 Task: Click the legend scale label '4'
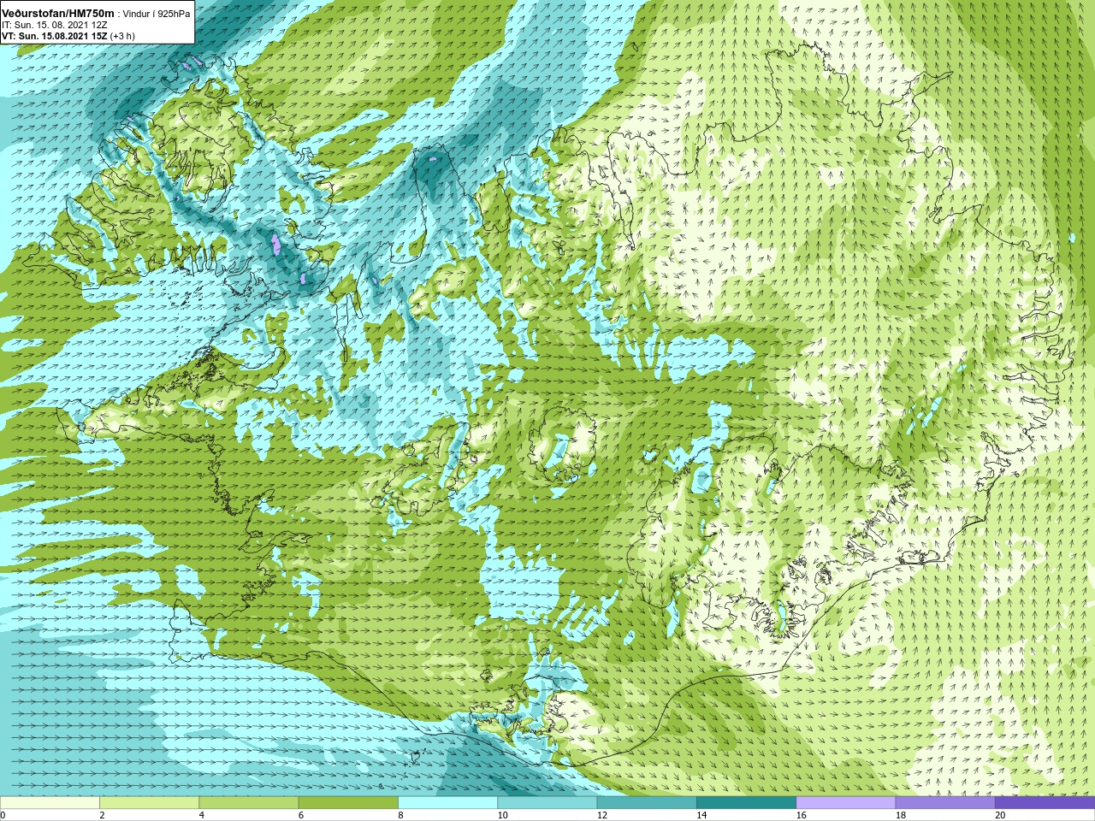click(201, 815)
